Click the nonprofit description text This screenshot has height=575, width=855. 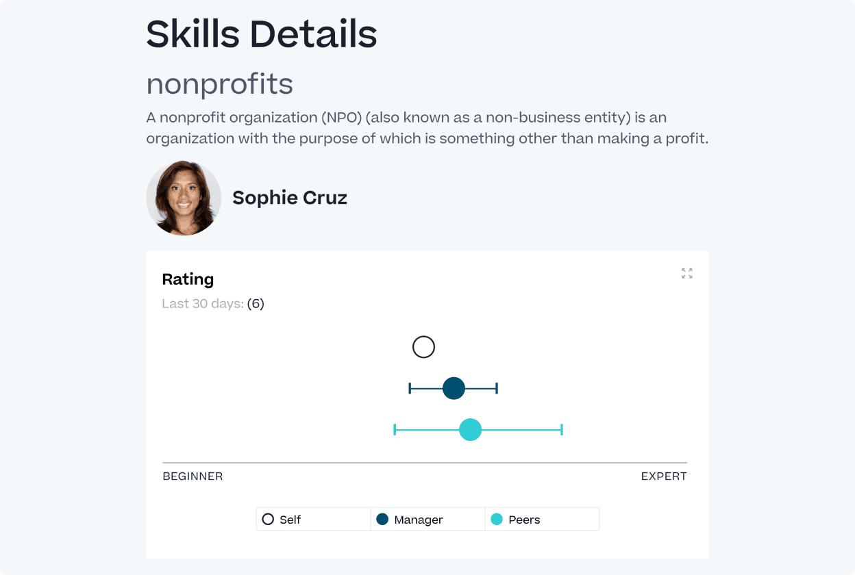(x=427, y=127)
